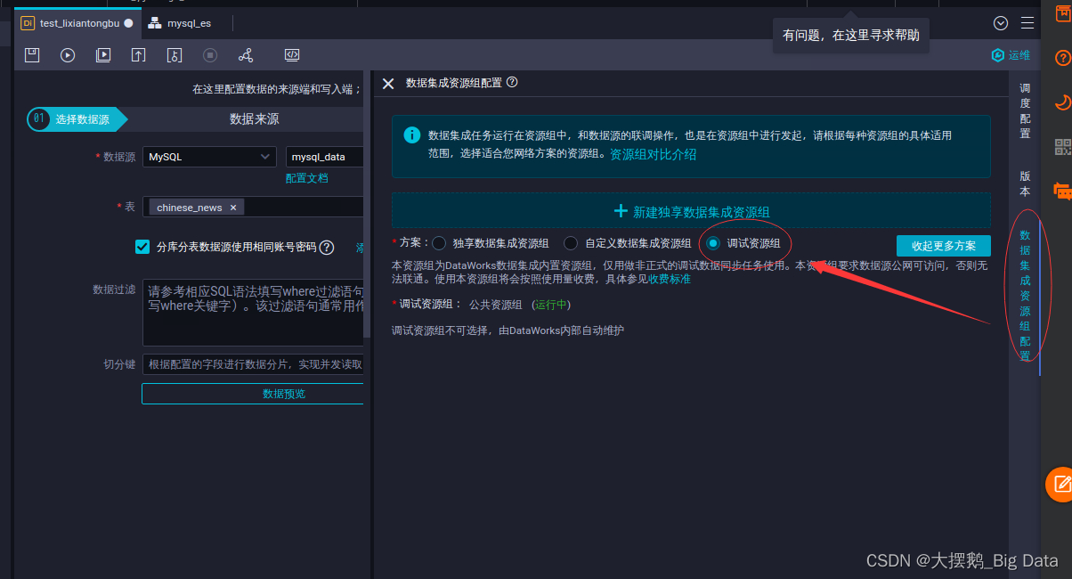The height and width of the screenshot is (579, 1072).
Task: Switch to test_lixiantongbu tab
Action: pos(77,23)
